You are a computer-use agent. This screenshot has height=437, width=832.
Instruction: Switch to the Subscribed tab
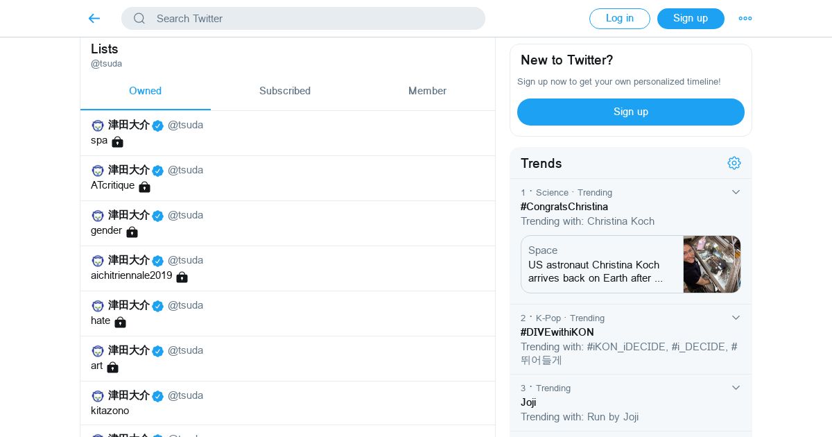284,91
